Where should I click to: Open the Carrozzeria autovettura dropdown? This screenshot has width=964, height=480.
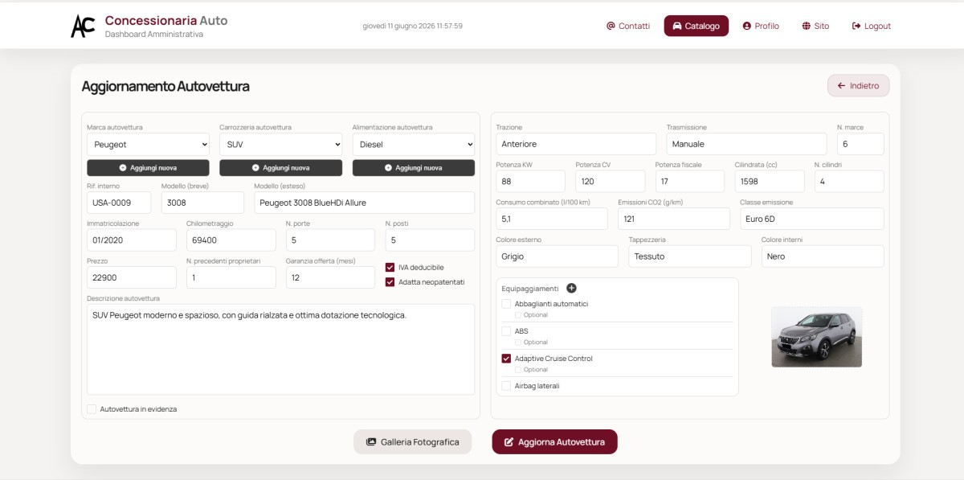(280, 145)
